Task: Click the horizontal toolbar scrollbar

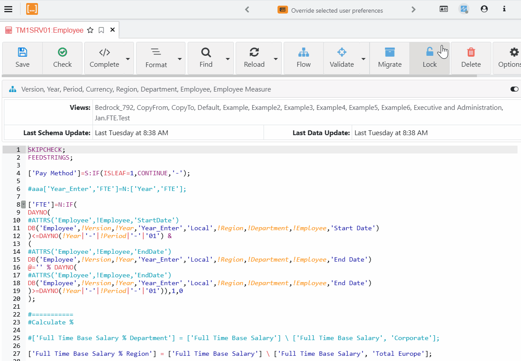Action: [239, 76]
